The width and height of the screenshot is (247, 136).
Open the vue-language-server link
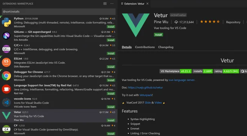click(182, 80)
